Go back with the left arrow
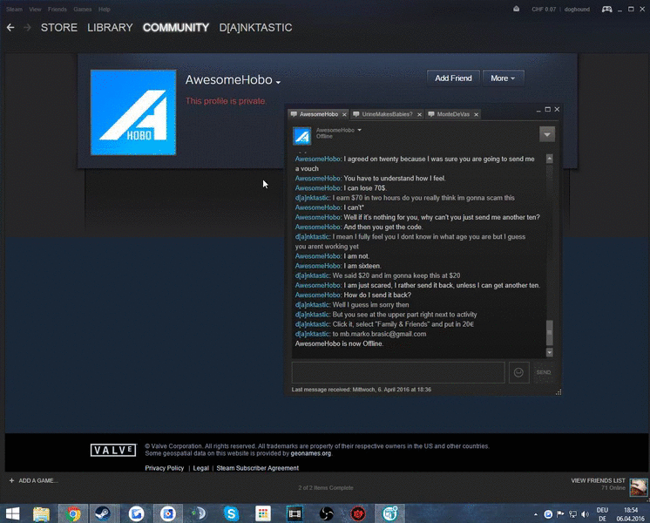Screen dimensions: 650x523 [x=10, y=27]
